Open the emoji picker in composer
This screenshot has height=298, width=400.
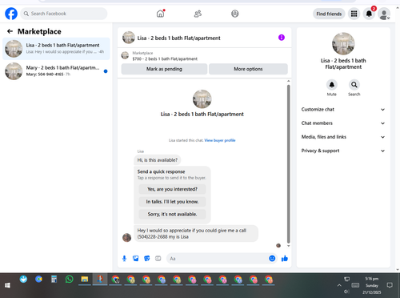(x=272, y=259)
